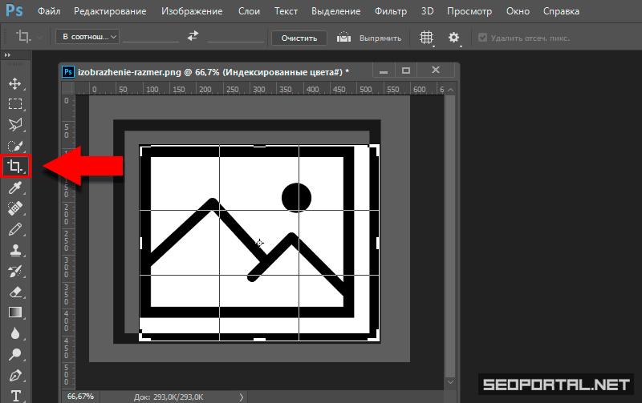The width and height of the screenshot is (642, 403).
Task: Pick the Eyedropper tool
Action: pyautogui.click(x=15, y=187)
